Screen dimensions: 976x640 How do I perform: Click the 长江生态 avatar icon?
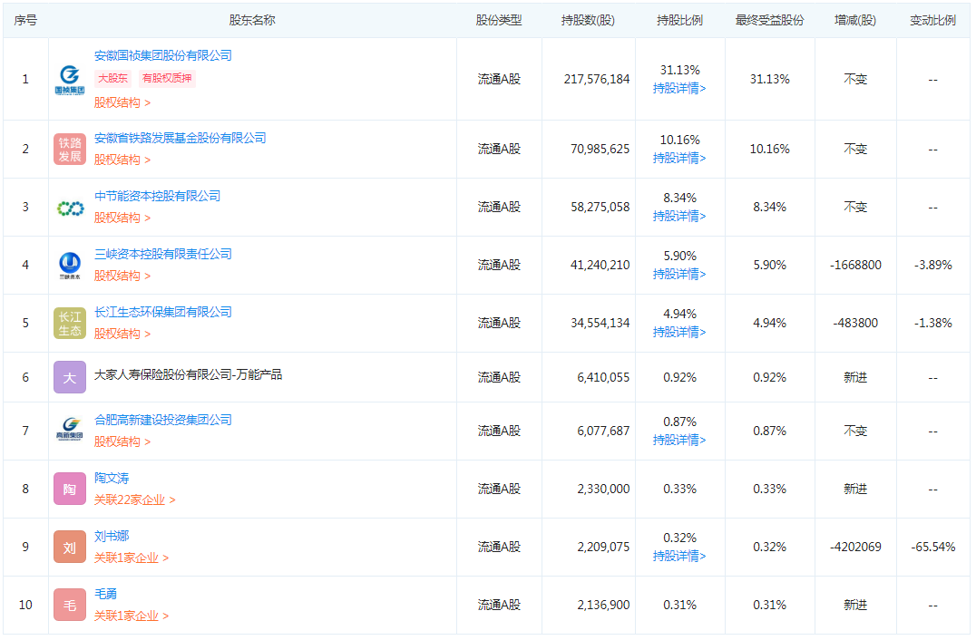tap(69, 324)
